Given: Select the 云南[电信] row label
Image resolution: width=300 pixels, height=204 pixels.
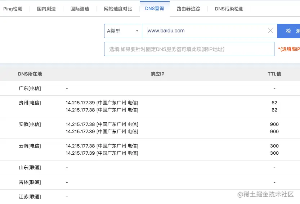Looking at the screenshot, I should [30, 146].
